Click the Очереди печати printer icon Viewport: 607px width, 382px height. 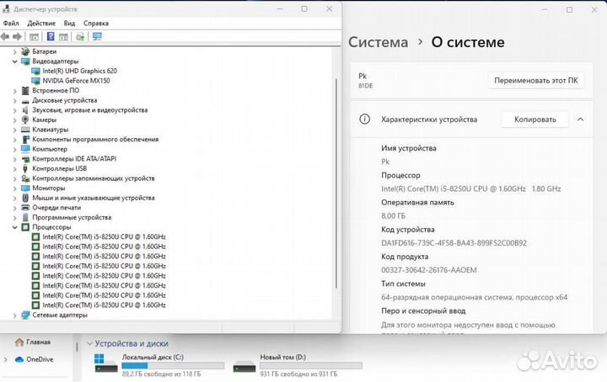(x=25, y=208)
